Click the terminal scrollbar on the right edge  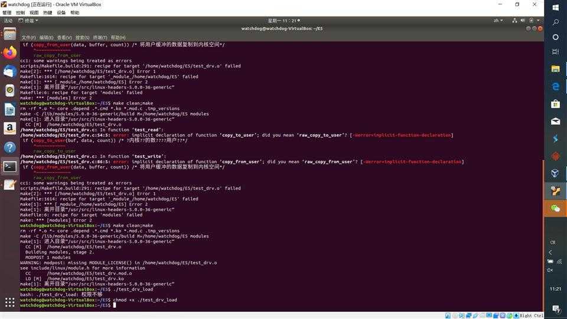tap(543, 235)
